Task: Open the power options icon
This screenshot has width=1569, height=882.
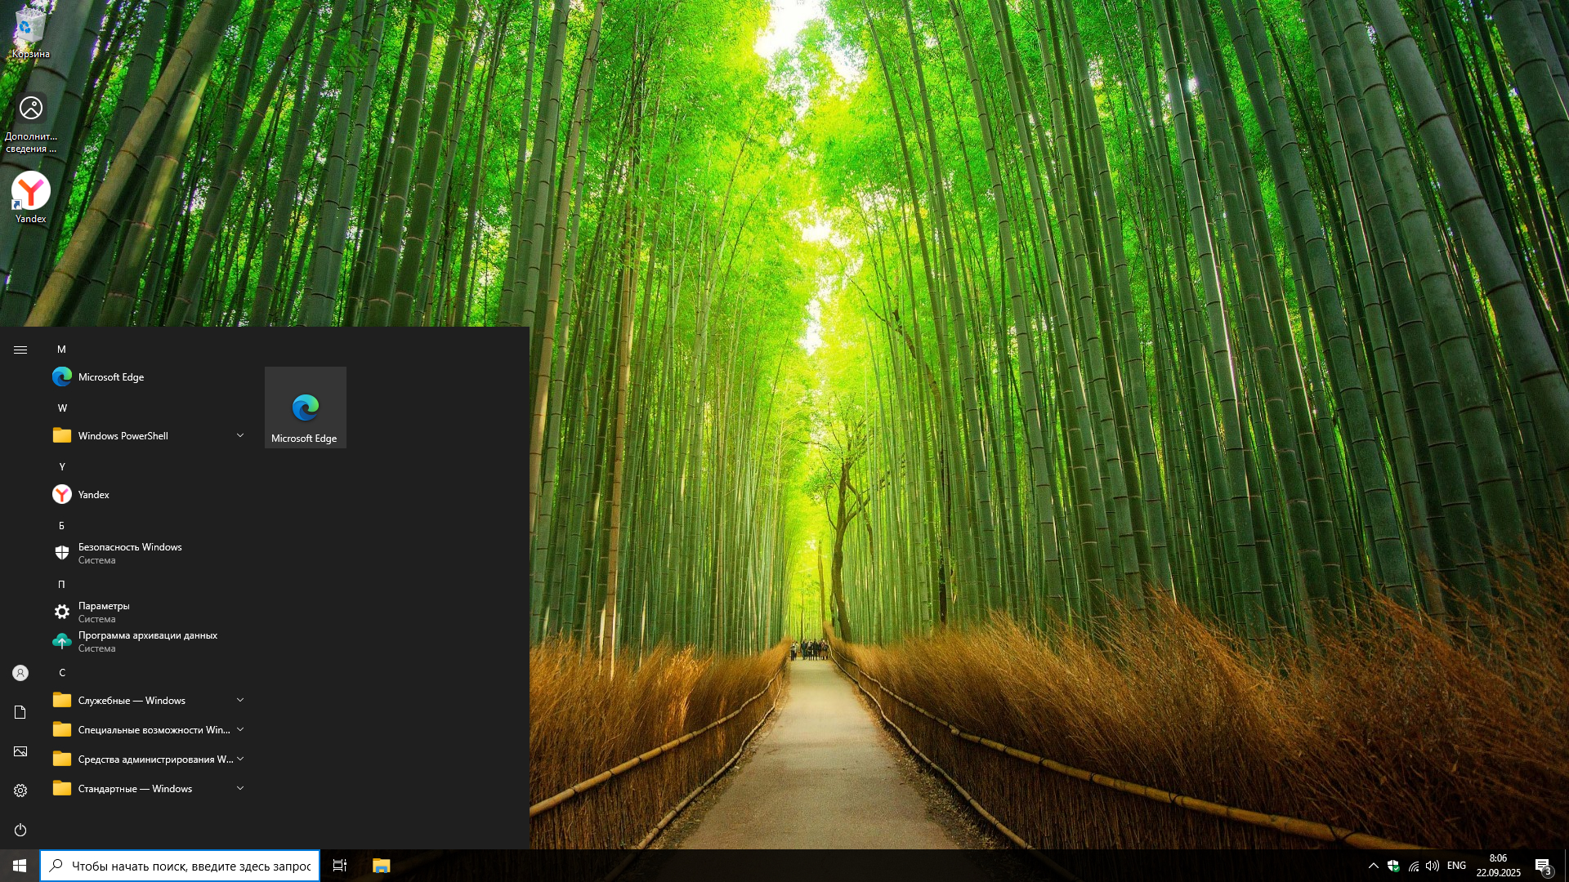Action: (20, 830)
